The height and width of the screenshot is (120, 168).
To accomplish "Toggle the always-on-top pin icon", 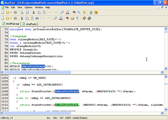I will point(79,12).
